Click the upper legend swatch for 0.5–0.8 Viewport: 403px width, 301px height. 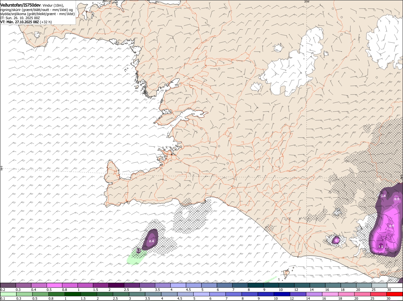pos(54,285)
